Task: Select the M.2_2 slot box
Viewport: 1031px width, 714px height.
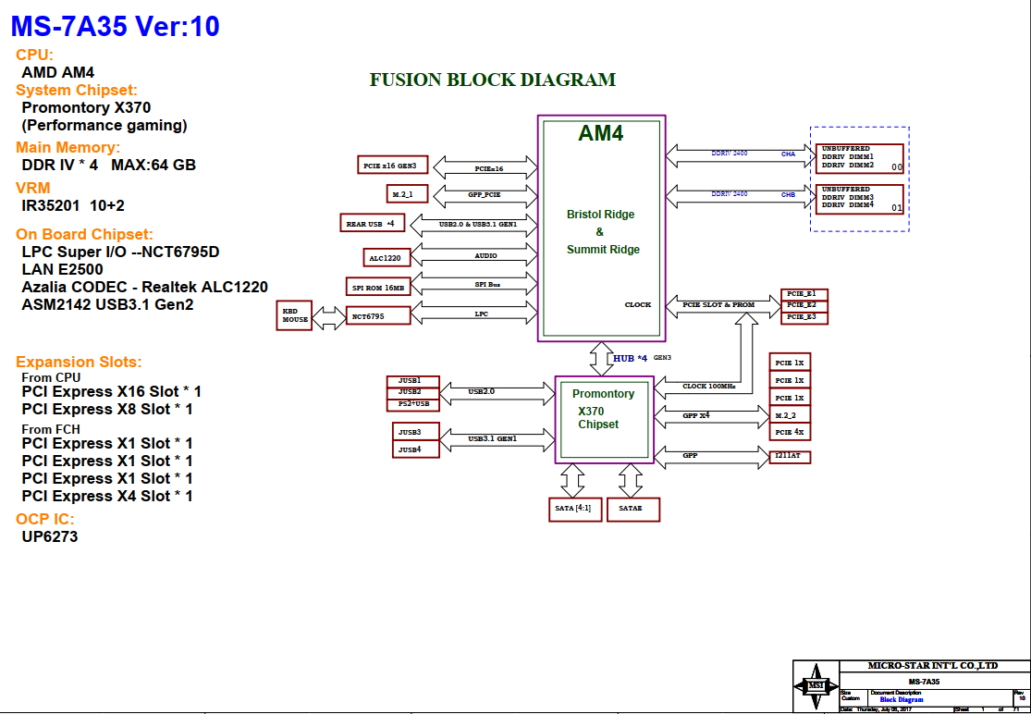Action: coord(790,415)
